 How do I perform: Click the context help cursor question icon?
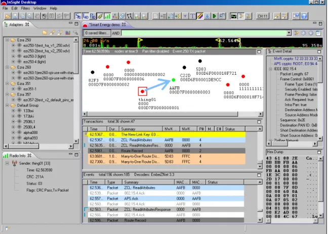(296, 16)
